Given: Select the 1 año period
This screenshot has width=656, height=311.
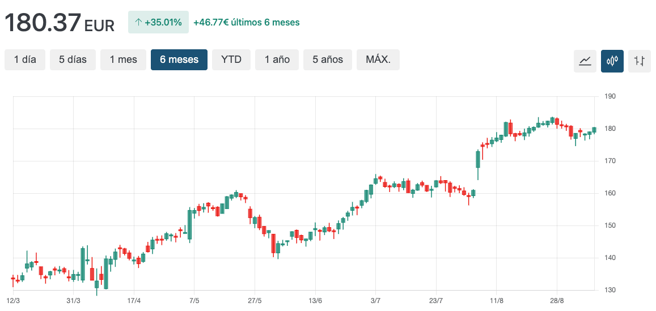Looking at the screenshot, I should [x=277, y=59].
